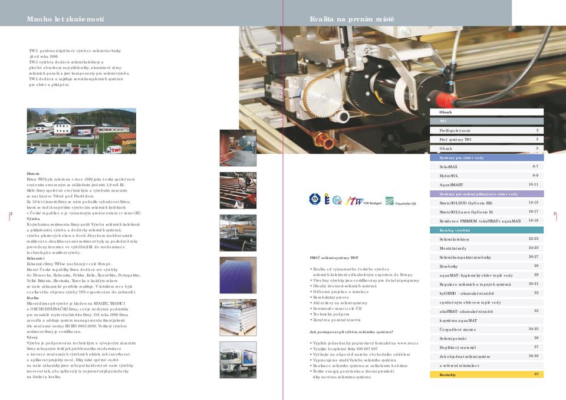This screenshot has width=566, height=400.
Task: Open the blue absorber panel thumbnail
Action: [238, 275]
